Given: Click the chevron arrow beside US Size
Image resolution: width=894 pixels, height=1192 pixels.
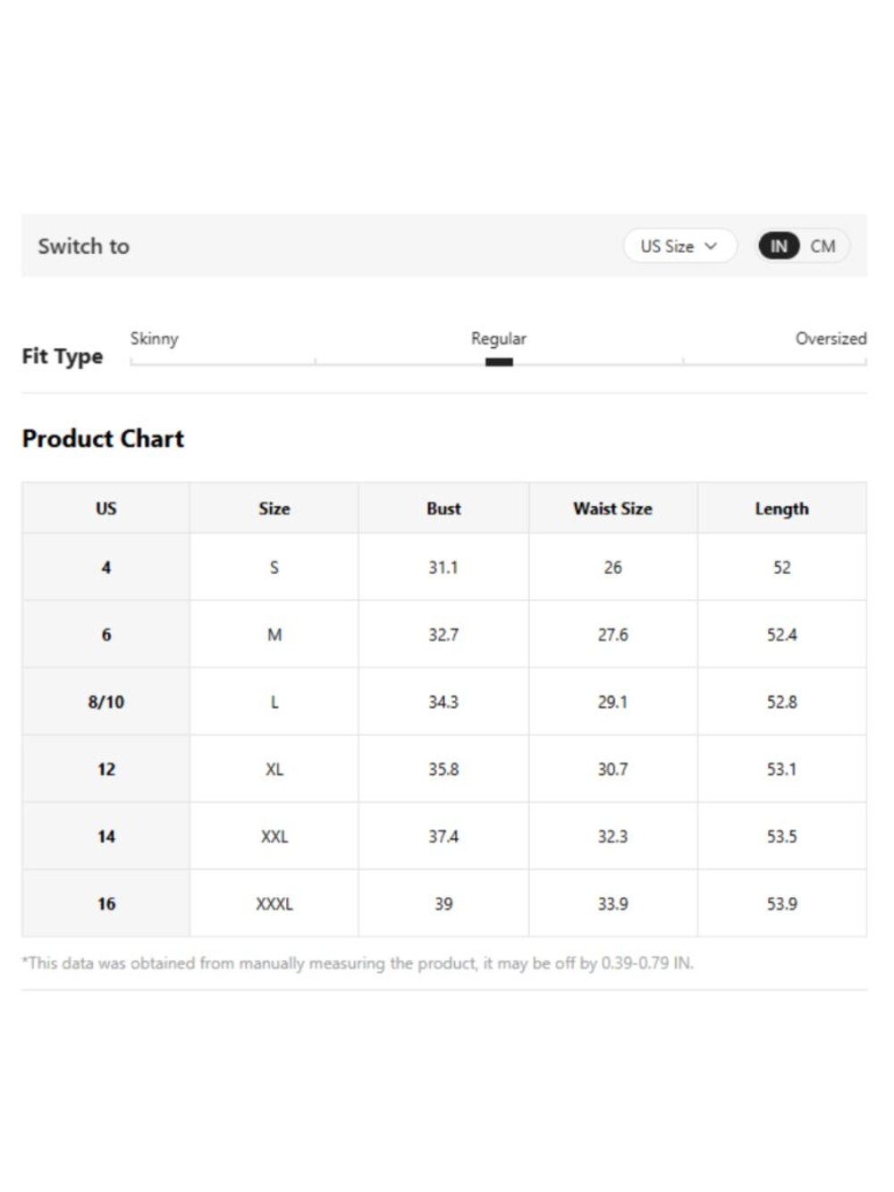Looking at the screenshot, I should point(711,246).
